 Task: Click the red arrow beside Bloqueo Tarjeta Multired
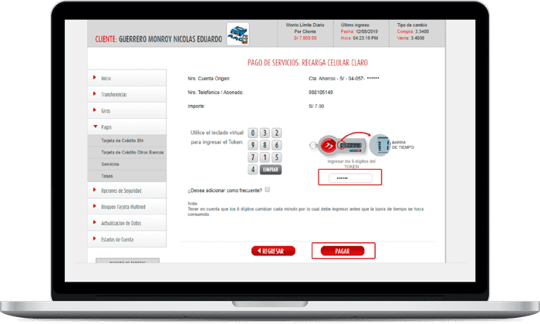click(94, 206)
